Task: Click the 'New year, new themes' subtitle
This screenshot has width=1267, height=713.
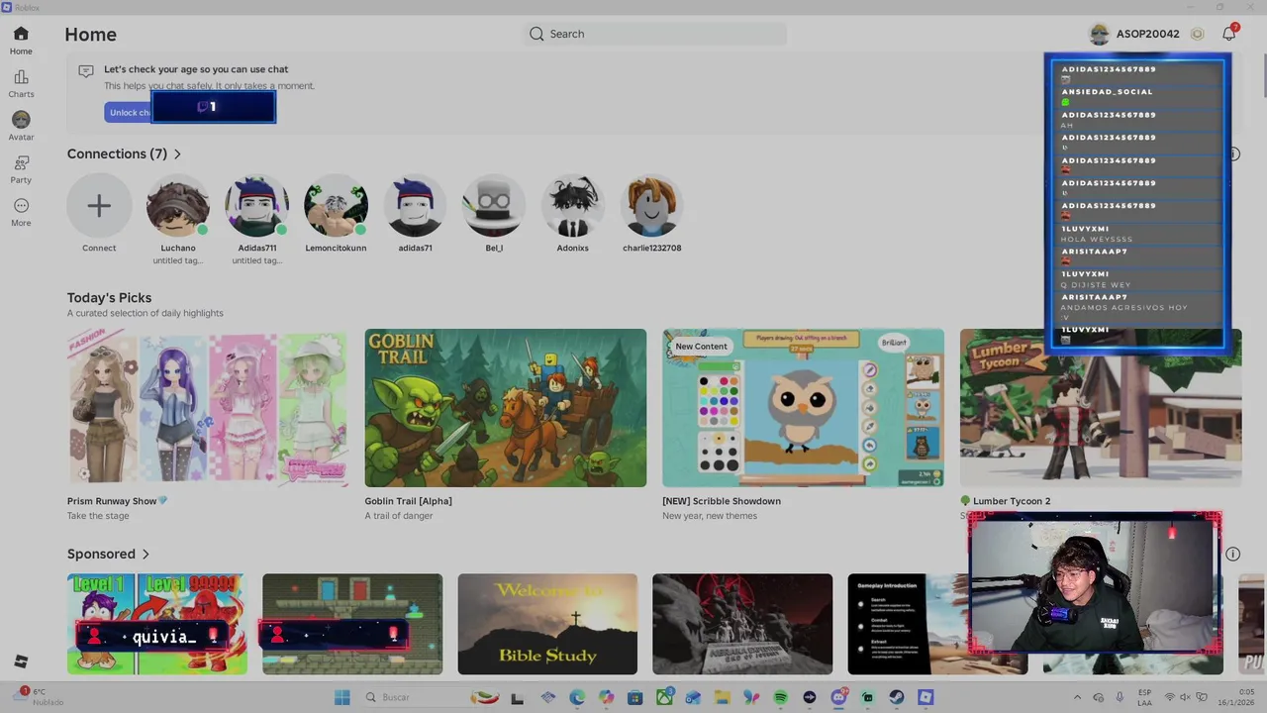Action: pyautogui.click(x=710, y=516)
